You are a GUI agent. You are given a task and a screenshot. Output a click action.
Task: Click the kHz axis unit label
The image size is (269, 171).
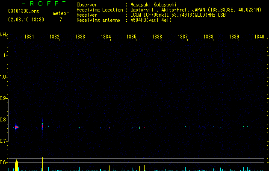click(4, 35)
